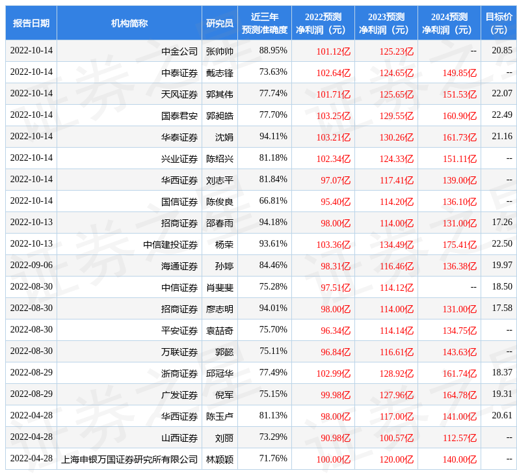The width and height of the screenshot is (517, 475).
Task: Click the 研究员 column header
Action: tap(220, 23)
